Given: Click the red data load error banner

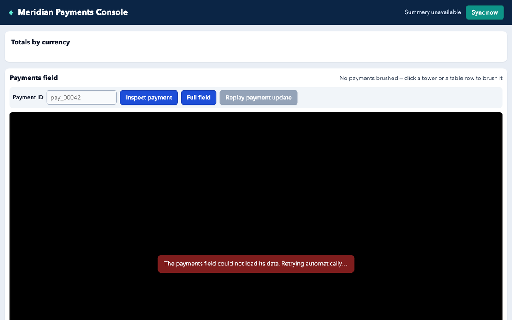Looking at the screenshot, I should [x=256, y=264].
